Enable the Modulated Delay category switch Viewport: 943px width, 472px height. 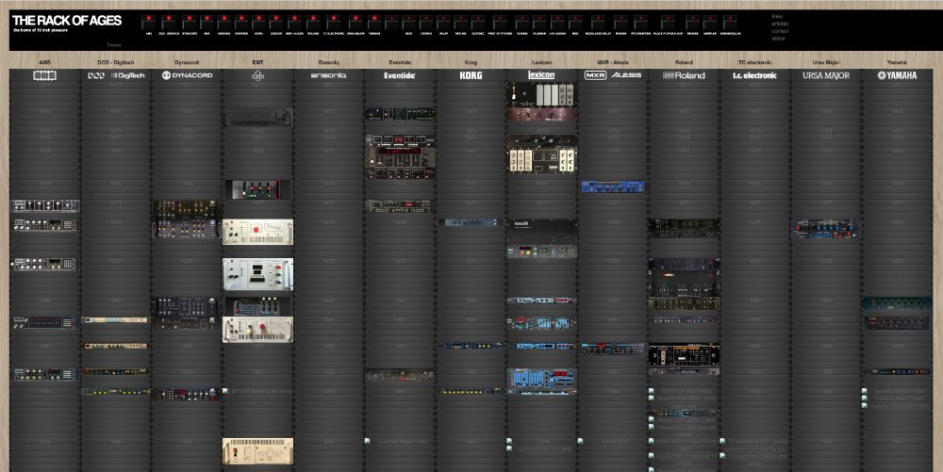point(599,23)
